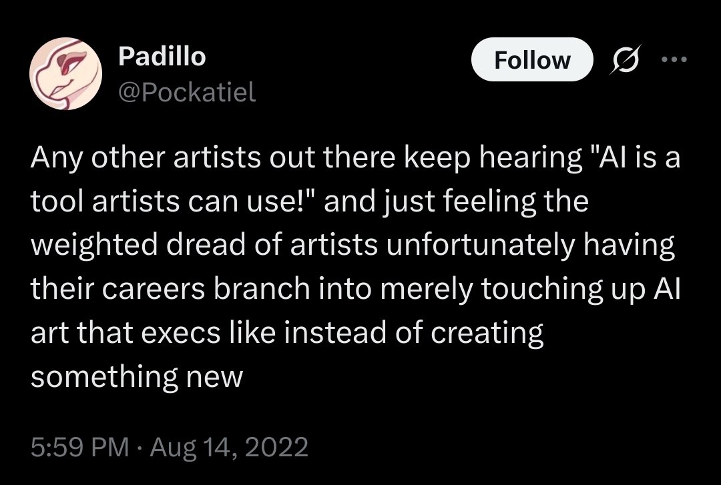Screen dimensions: 721x485
Task: Click the 5:59 PM timestamp
Action: [x=79, y=446]
